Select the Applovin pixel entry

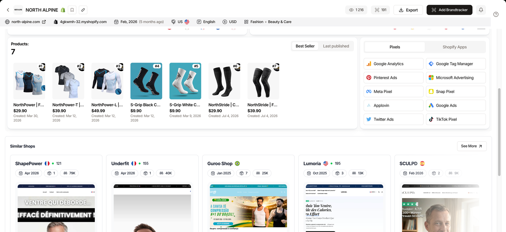click(x=393, y=105)
